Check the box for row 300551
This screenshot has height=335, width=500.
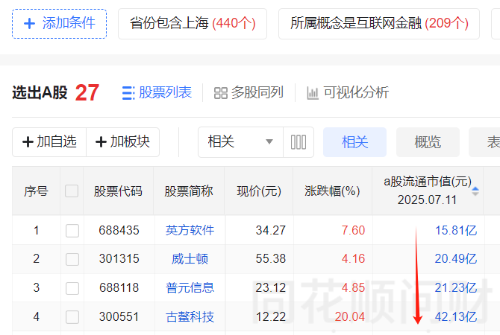click(x=72, y=317)
